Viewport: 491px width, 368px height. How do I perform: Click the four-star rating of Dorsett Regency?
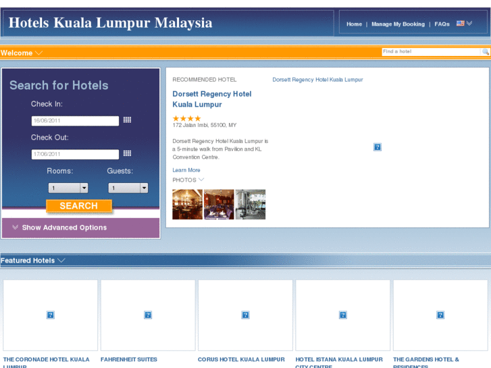[186, 118]
